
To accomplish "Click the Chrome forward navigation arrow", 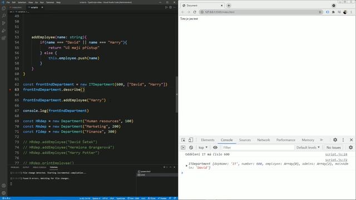I will coord(189,12).
